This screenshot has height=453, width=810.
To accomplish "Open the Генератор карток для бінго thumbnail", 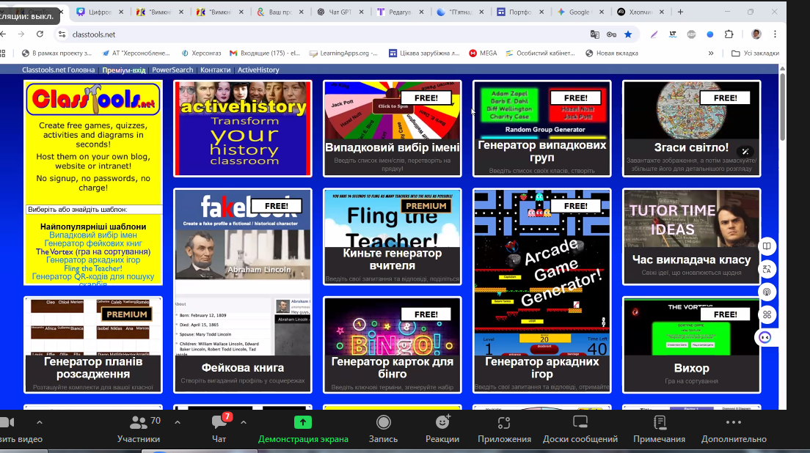I will click(393, 345).
